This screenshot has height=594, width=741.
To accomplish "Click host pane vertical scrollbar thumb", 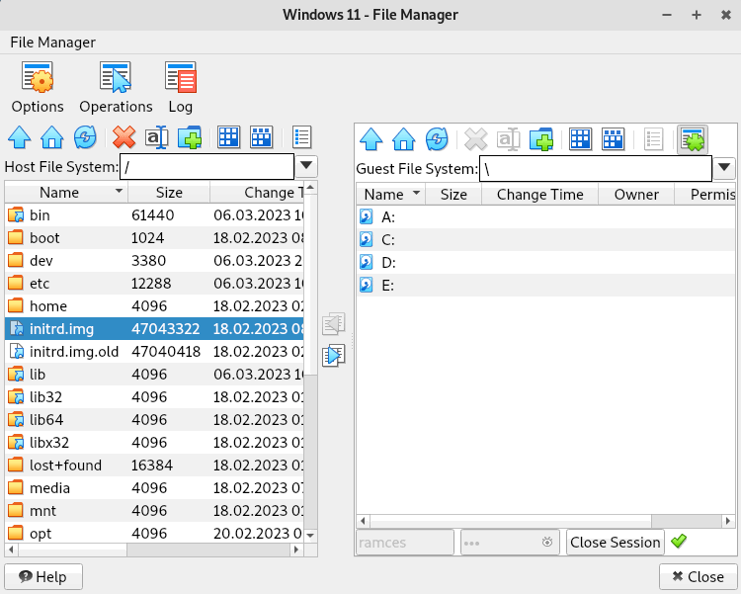I will 310,284.
